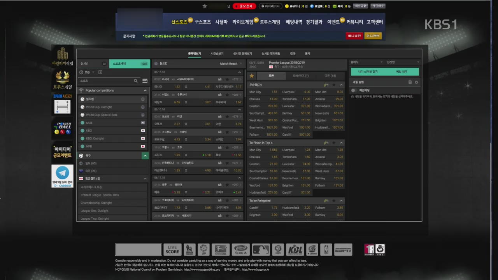Viewport: 498px width, 280px height.
Task: Open the 모든 time filter dropdown
Action: [87, 72]
